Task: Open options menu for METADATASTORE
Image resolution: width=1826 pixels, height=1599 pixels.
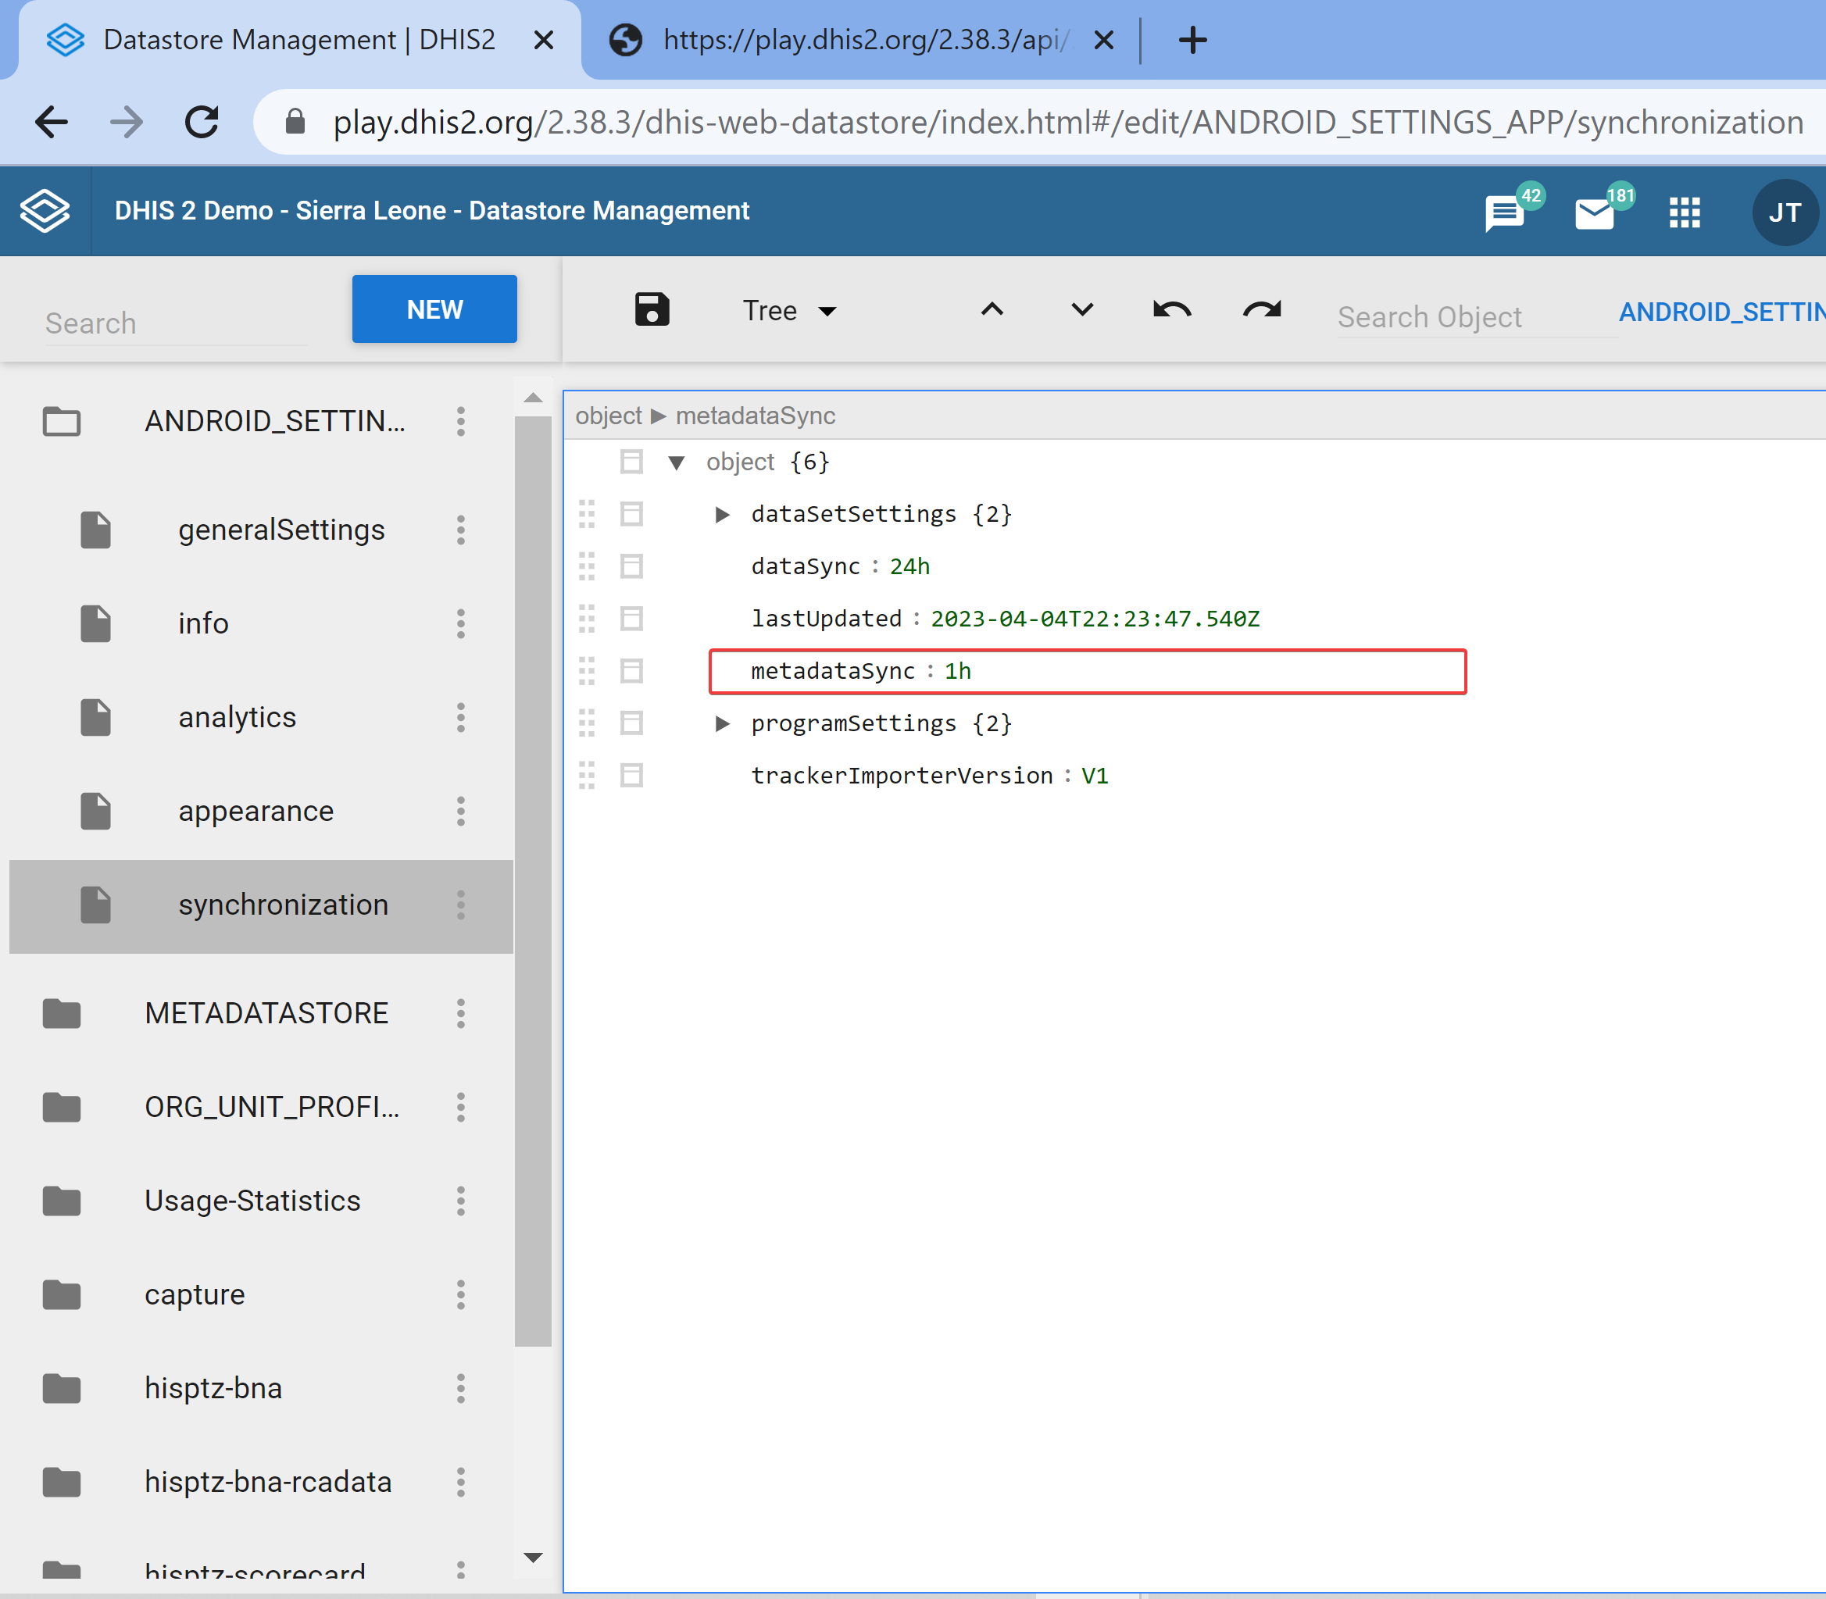Action: (460, 1014)
